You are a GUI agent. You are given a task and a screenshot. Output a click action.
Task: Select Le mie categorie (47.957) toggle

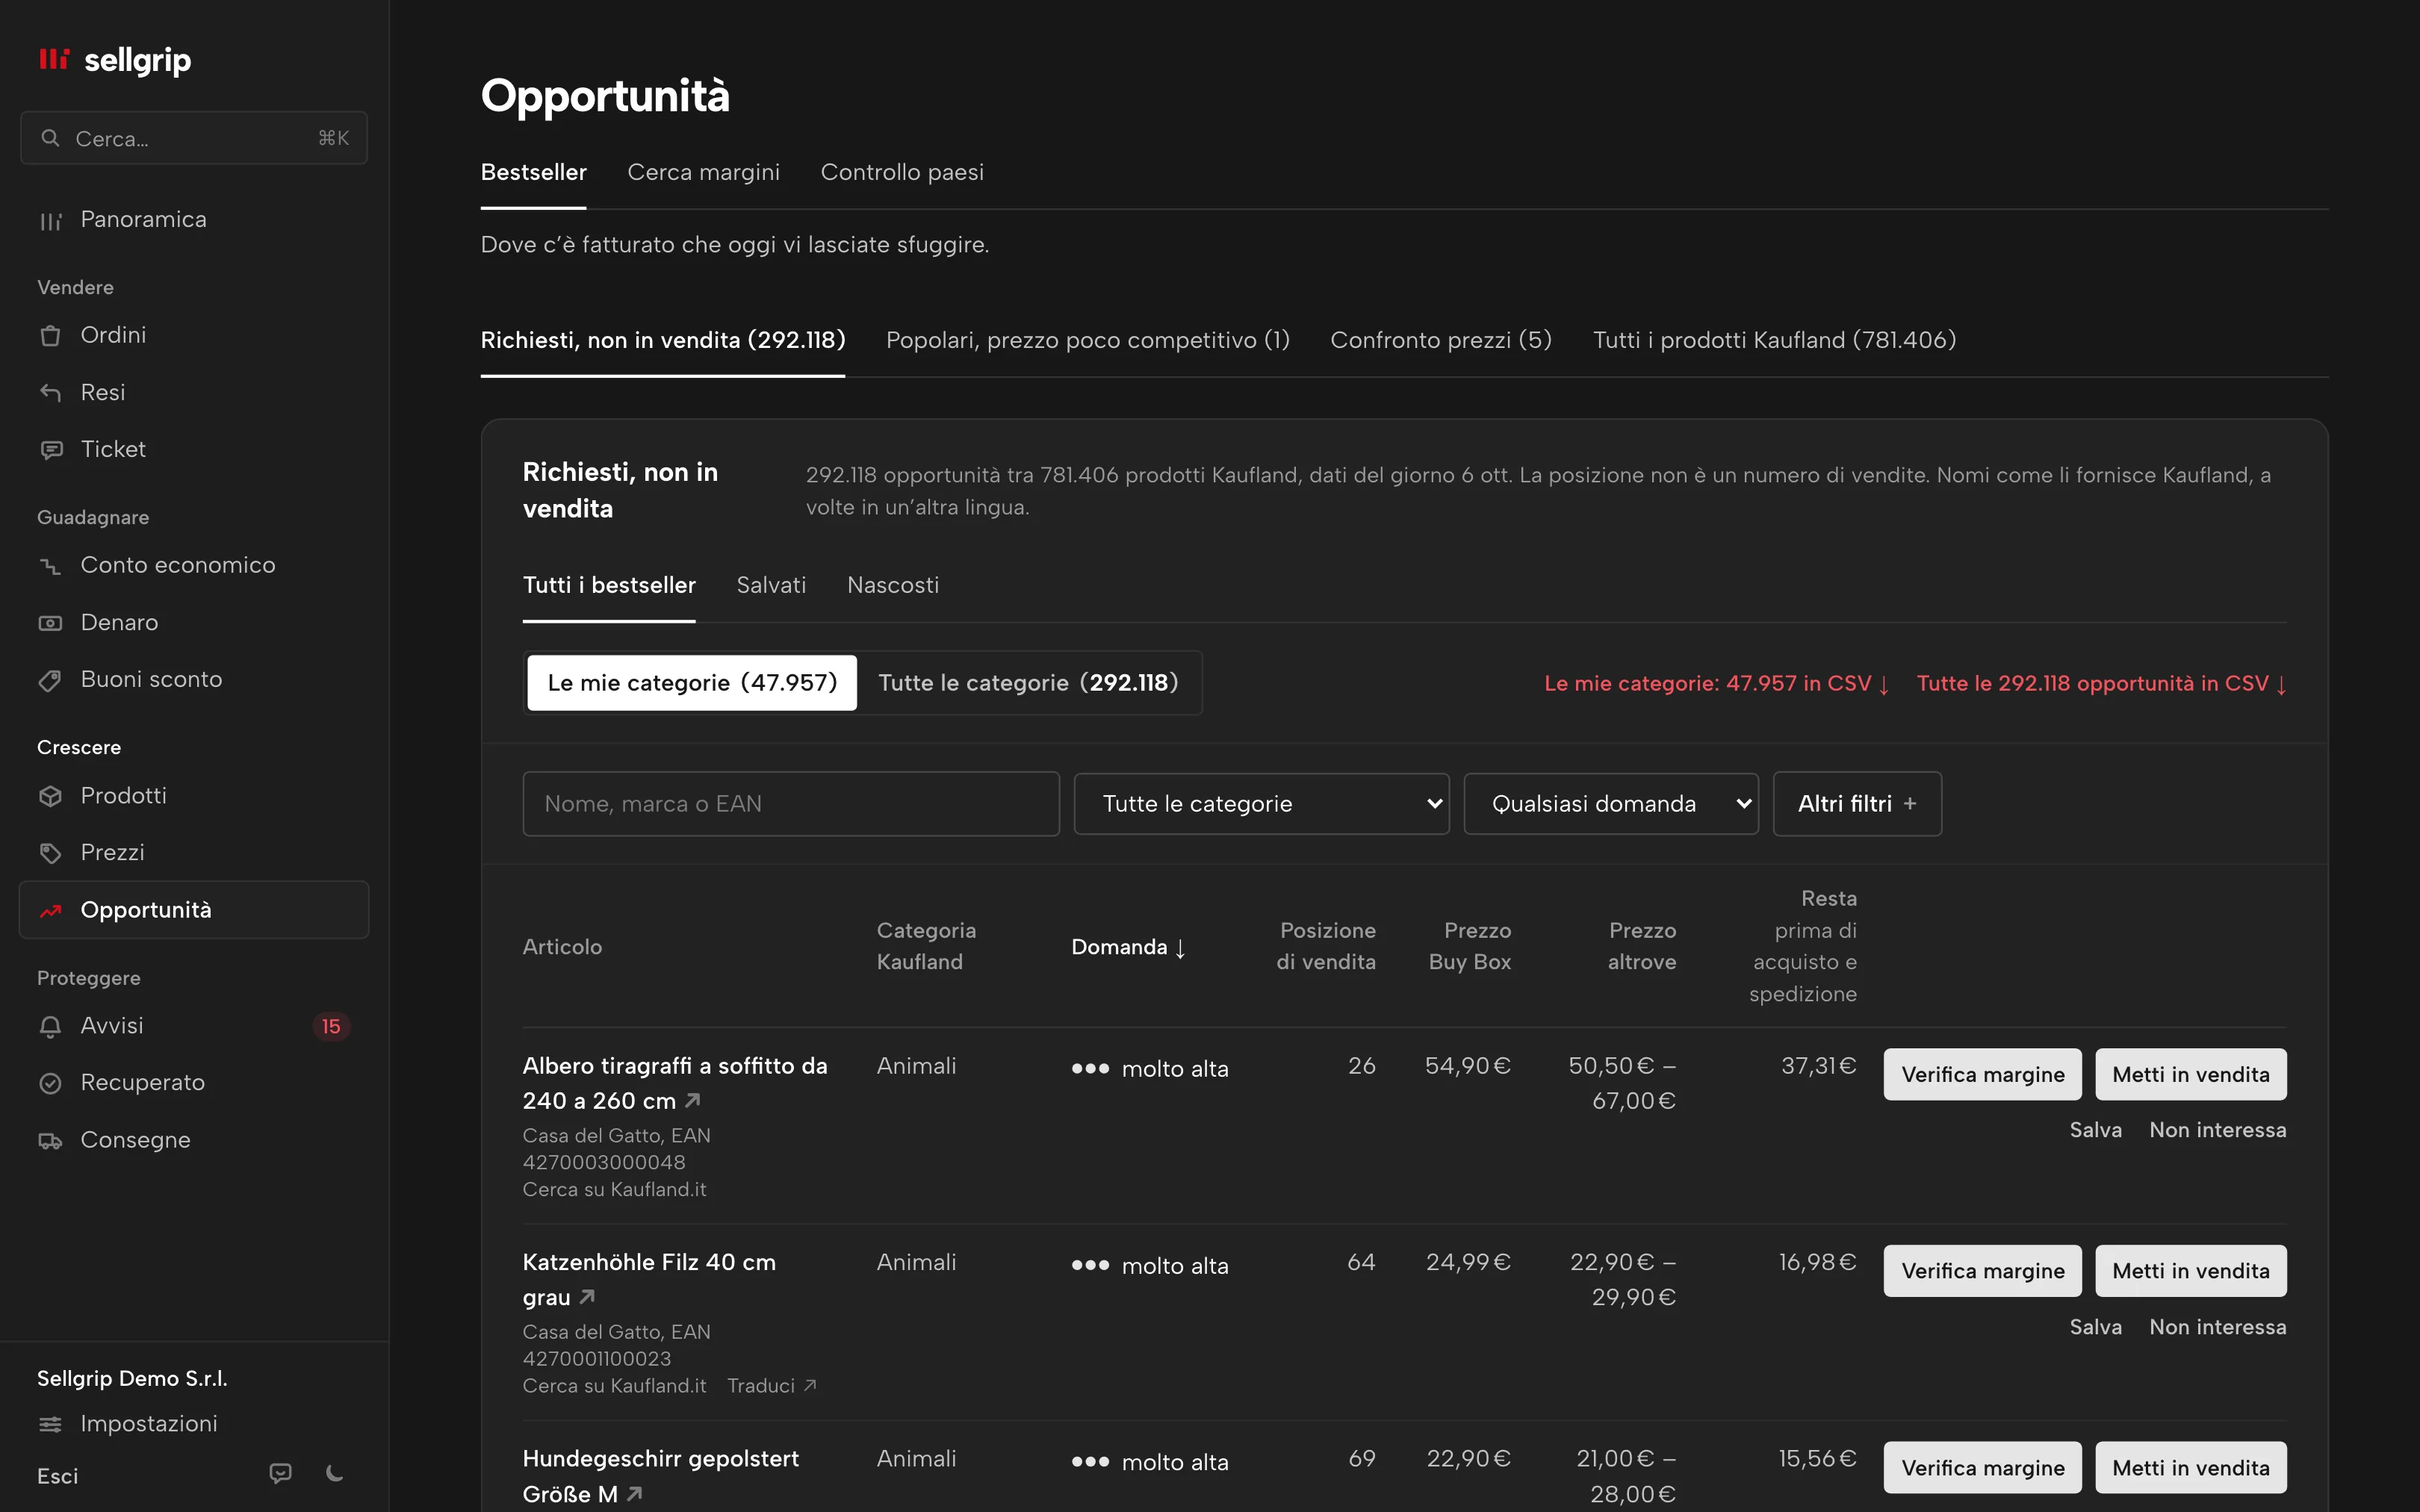click(692, 683)
